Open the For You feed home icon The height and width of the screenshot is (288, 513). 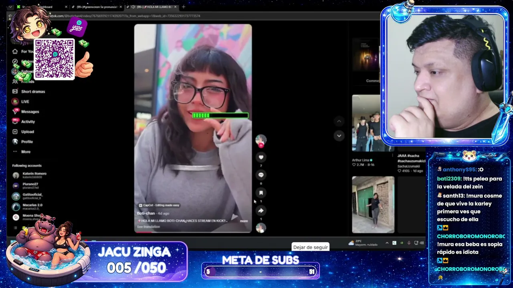[x=15, y=52]
